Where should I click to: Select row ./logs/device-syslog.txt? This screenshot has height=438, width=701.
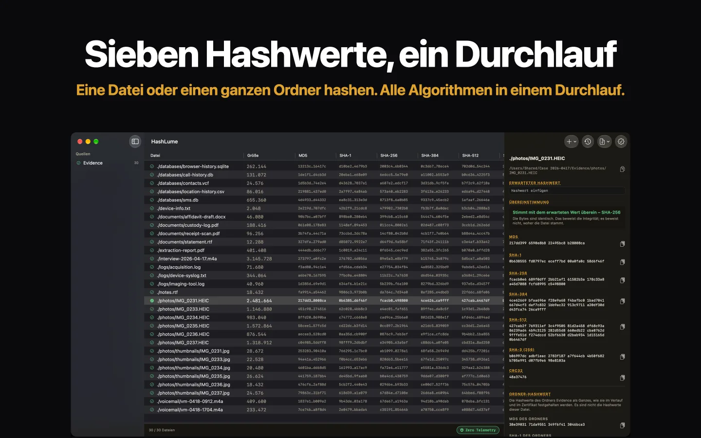324,275
